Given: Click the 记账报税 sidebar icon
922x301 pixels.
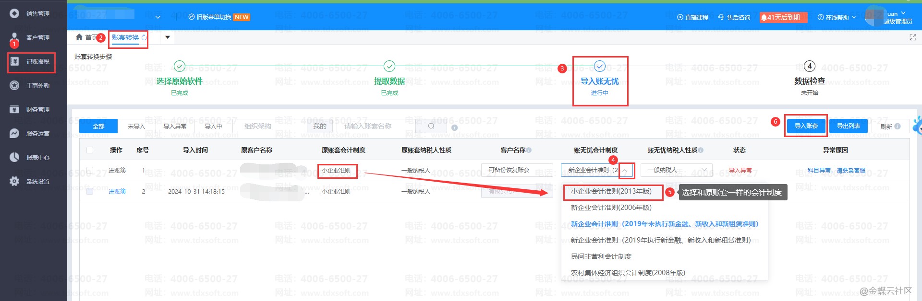Looking at the screenshot, I should pos(14,61).
